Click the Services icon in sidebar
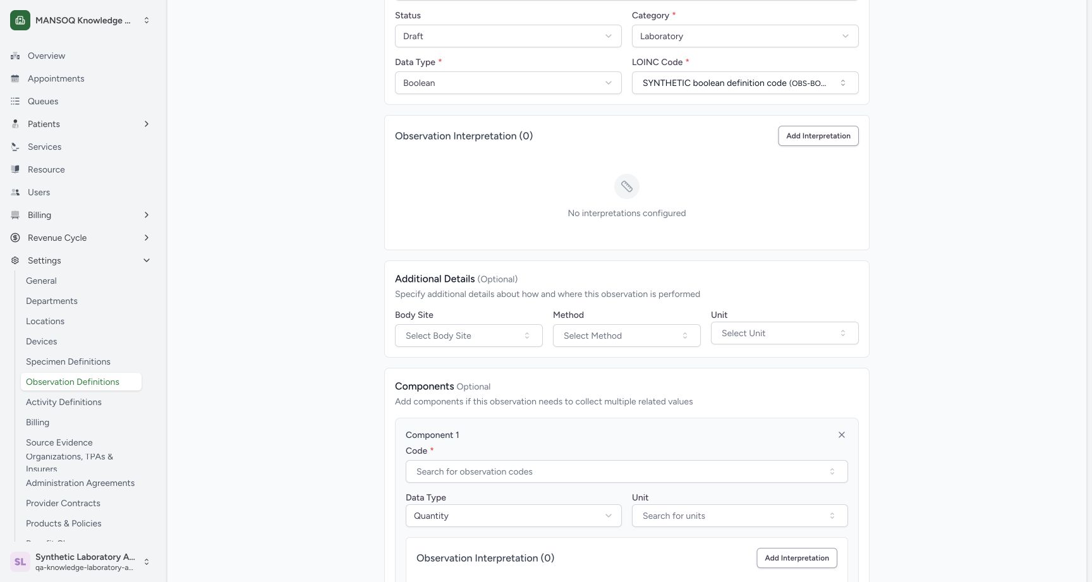Image resolution: width=1092 pixels, height=582 pixels. click(15, 147)
